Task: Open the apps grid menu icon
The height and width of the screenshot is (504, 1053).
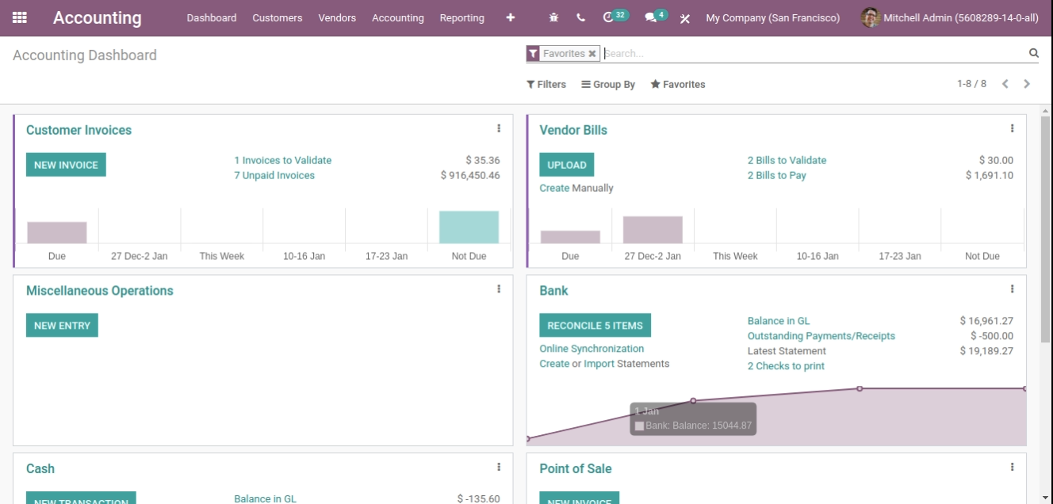Action: [20, 17]
